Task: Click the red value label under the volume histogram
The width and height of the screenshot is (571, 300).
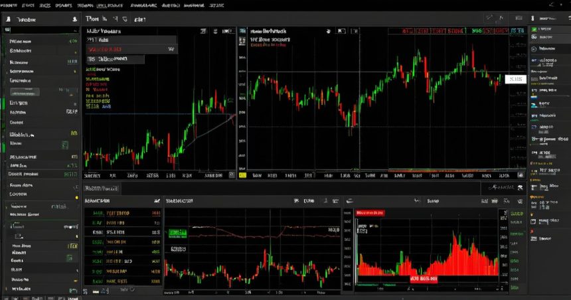Action: 424,279
